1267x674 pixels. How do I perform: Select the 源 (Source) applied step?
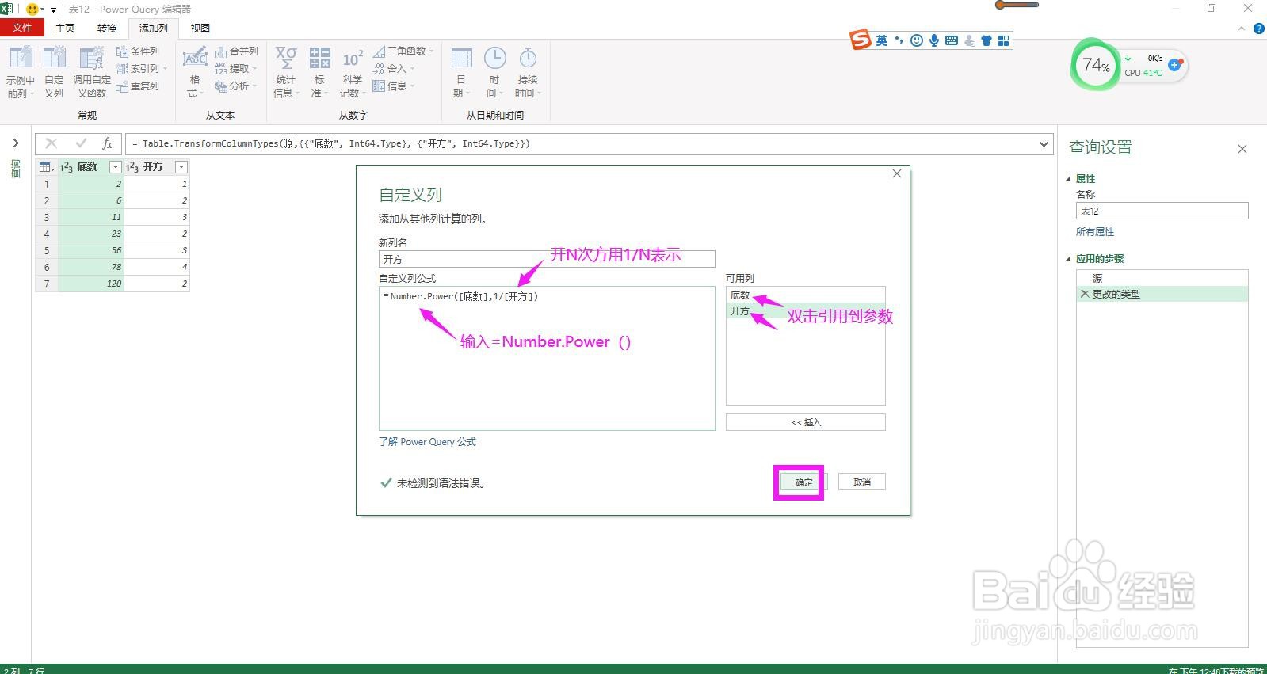tap(1162, 278)
